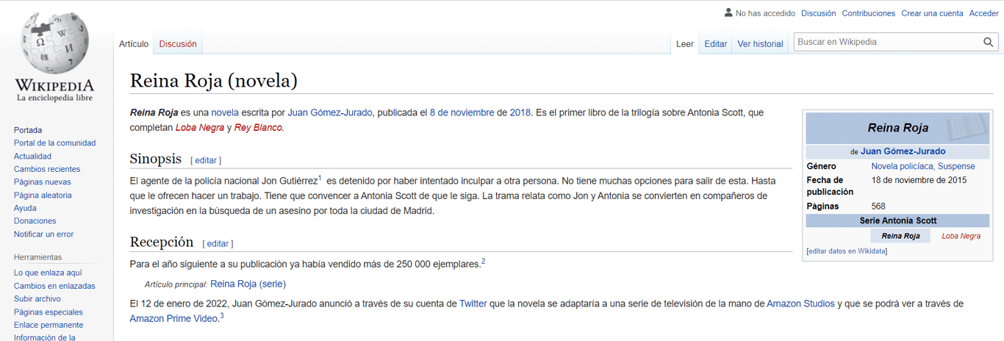
Task: Click the user silhouette icon
Action: click(728, 12)
